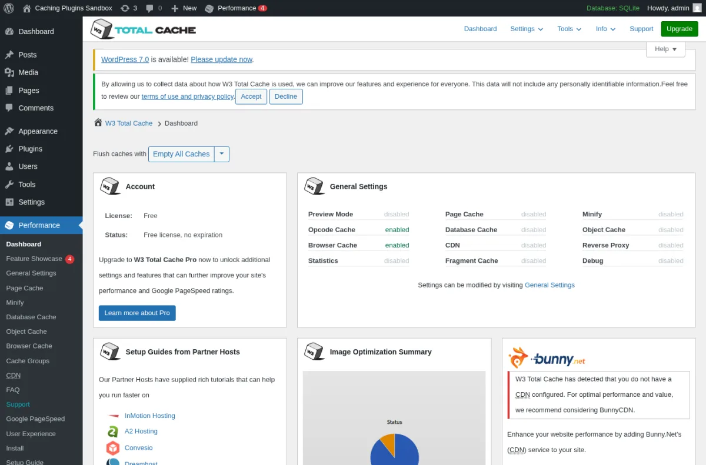Open Dashboard in plugin header nav
The image size is (706, 465).
(x=480, y=29)
